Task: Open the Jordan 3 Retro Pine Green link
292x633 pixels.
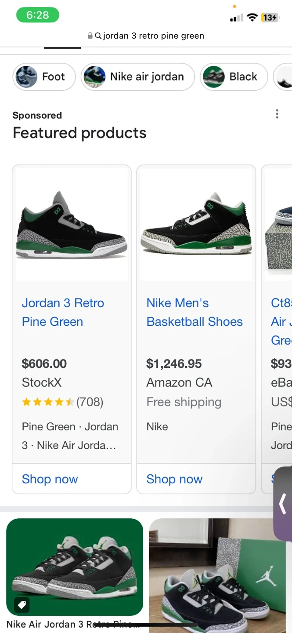Action: pyautogui.click(x=63, y=312)
